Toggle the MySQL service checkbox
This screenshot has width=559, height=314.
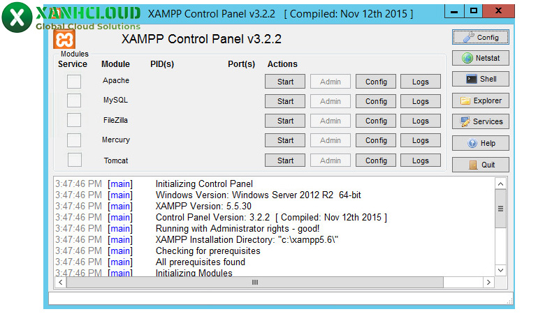pos(74,101)
